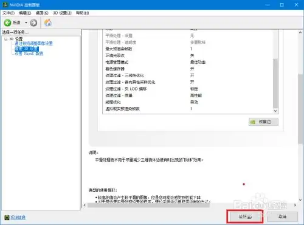The image size is (304, 225).
Task: Click the 高性能 value for texture quality
Action: (x=196, y=95)
